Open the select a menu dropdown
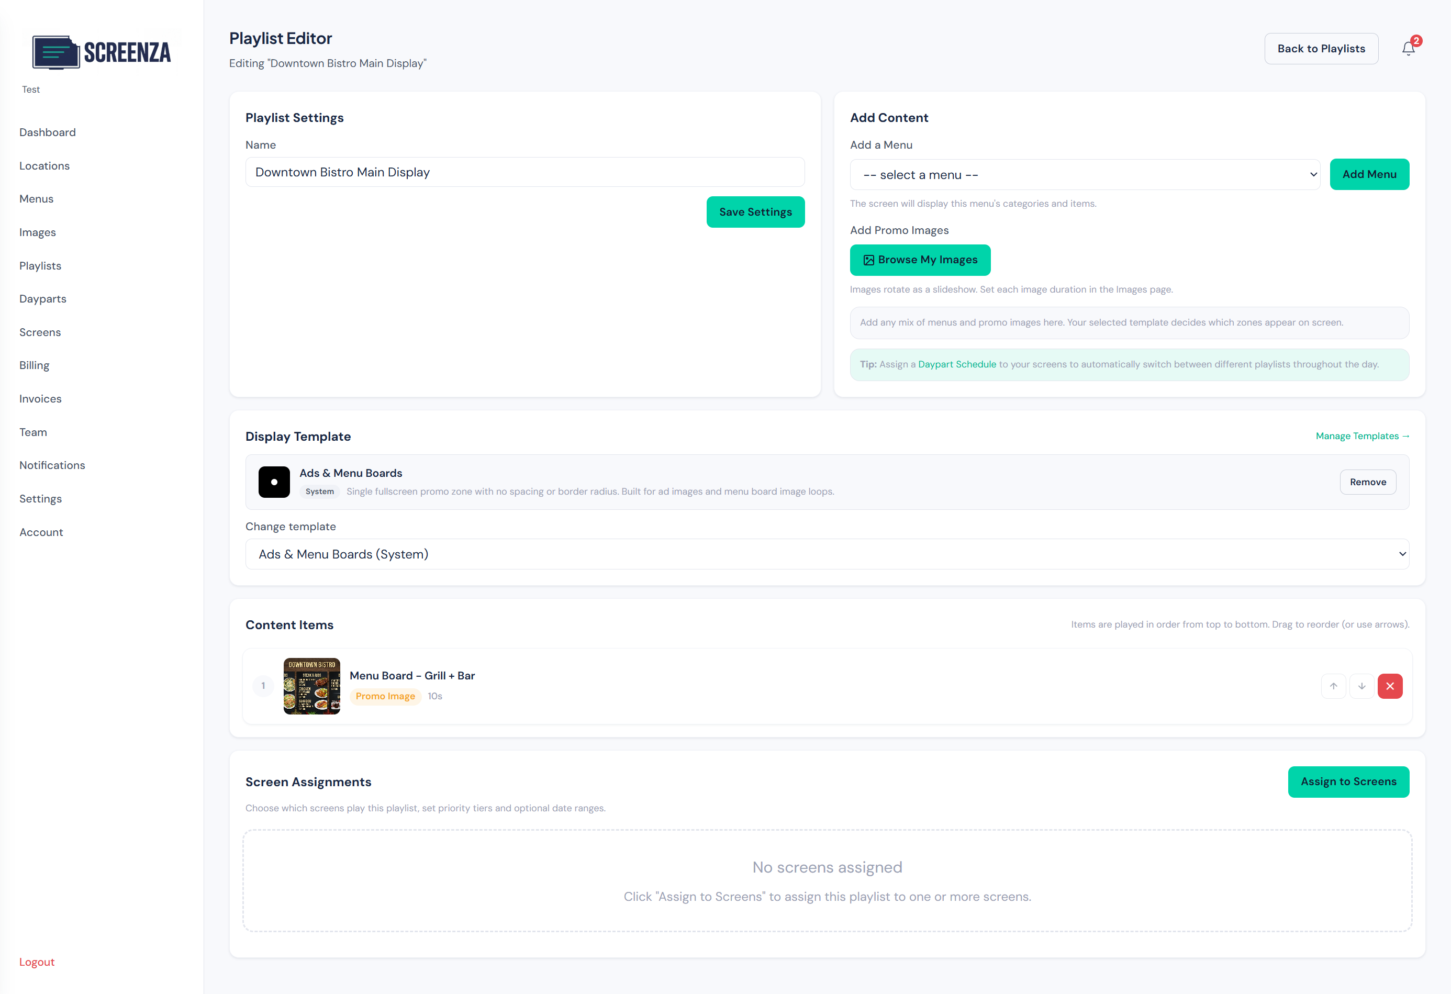1451x994 pixels. (1085, 174)
